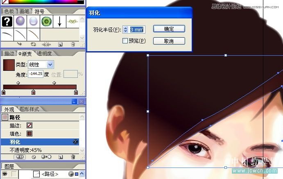
Task: Open the 类型 线性 dropdown
Action: (50, 65)
